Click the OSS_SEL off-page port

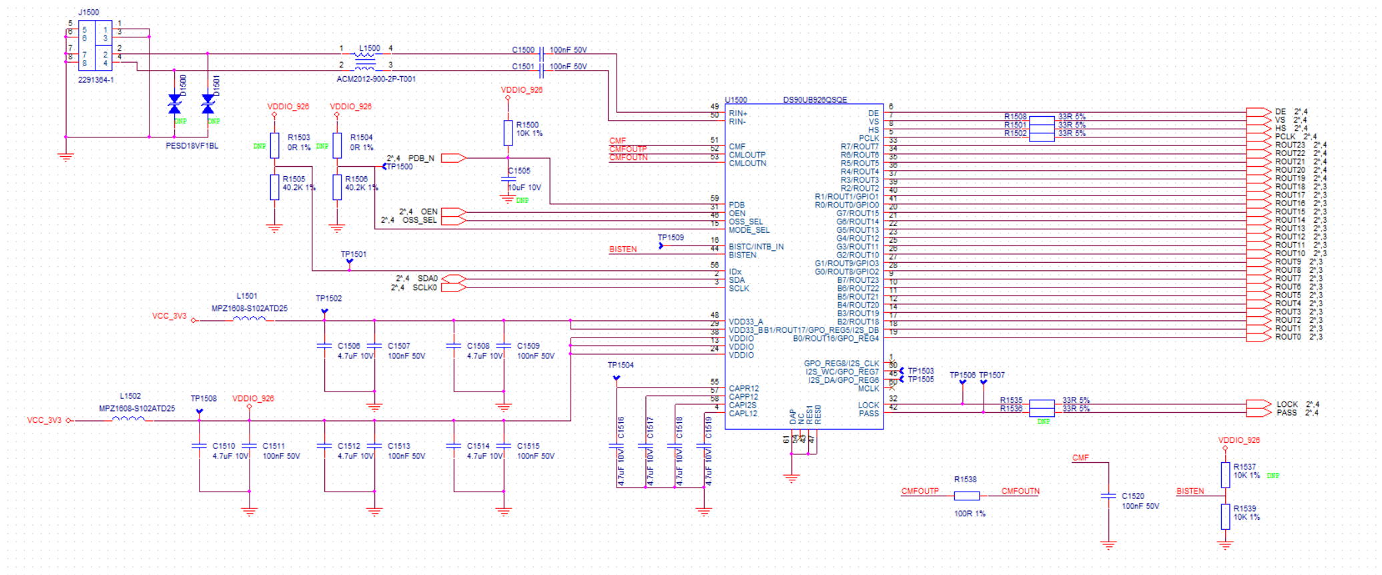pos(454,221)
